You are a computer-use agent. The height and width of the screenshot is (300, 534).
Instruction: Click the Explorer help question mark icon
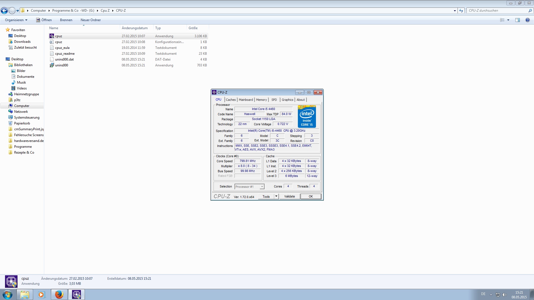pos(527,20)
